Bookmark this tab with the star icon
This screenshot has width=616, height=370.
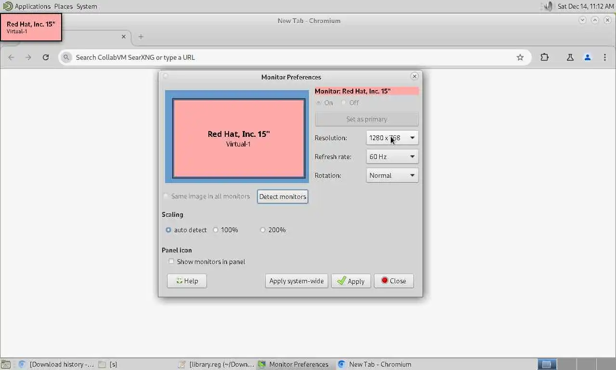point(520,57)
